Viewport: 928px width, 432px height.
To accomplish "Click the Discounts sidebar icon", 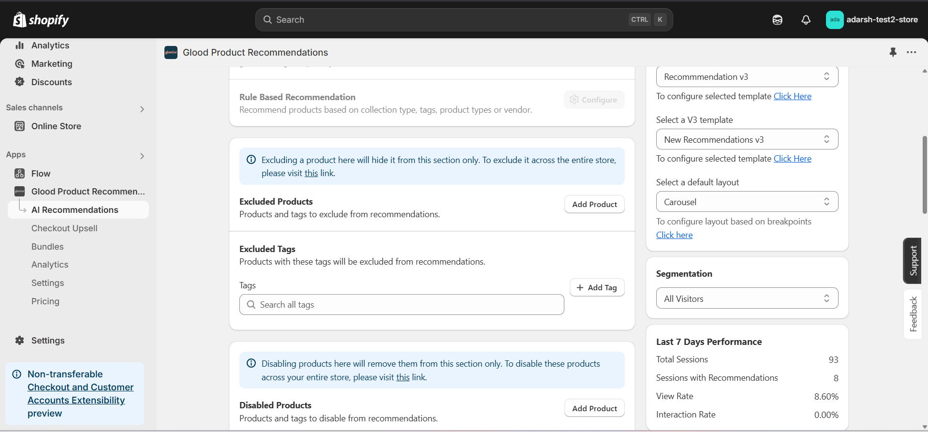I will click(x=20, y=82).
